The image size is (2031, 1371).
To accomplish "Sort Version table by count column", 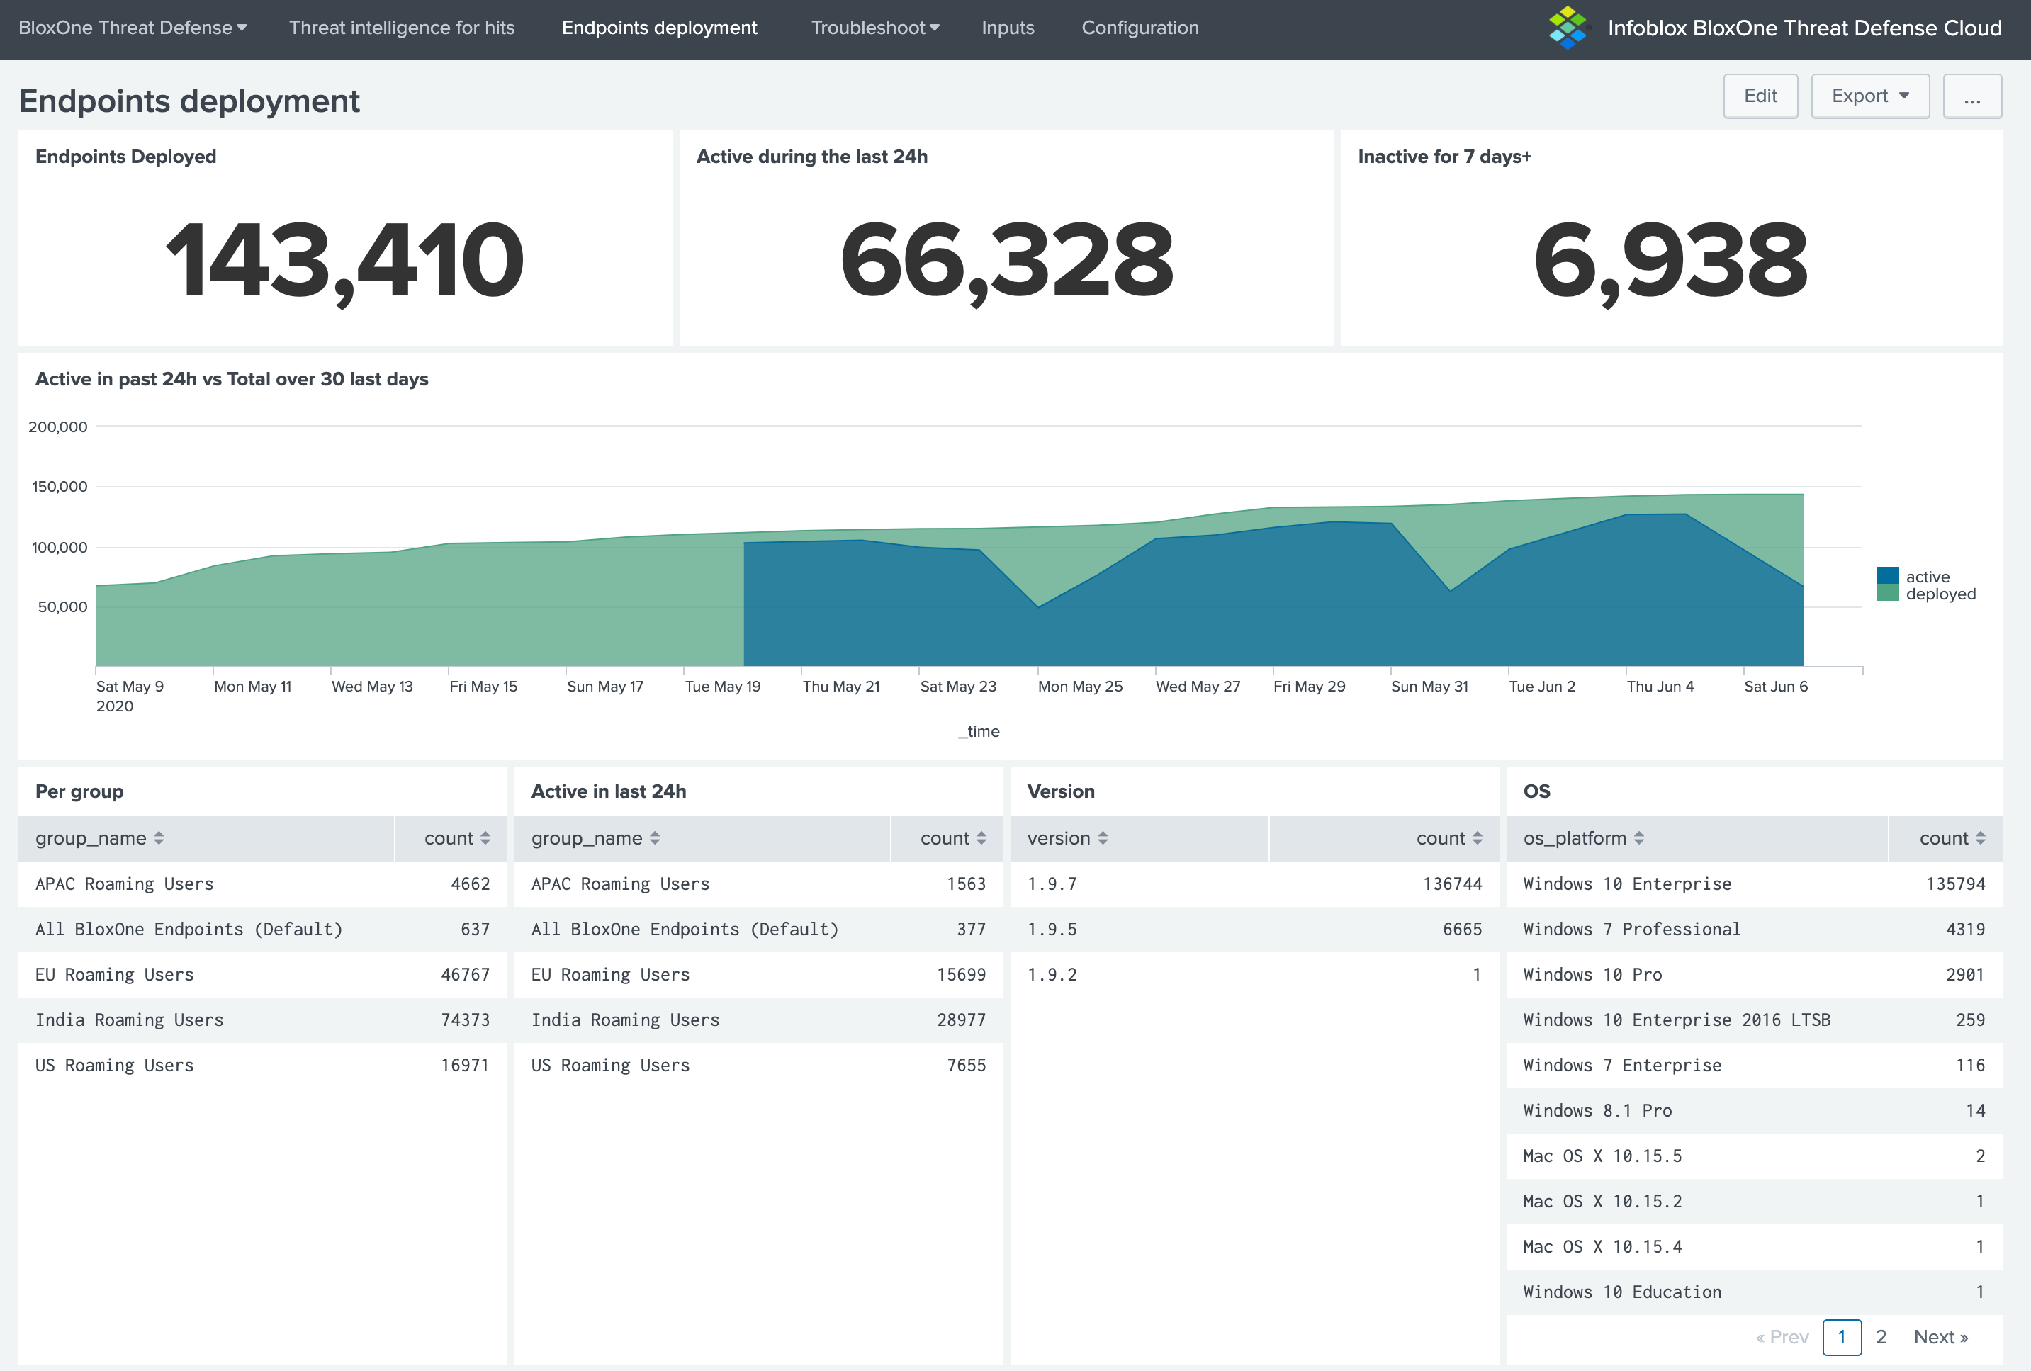I will (x=1449, y=838).
